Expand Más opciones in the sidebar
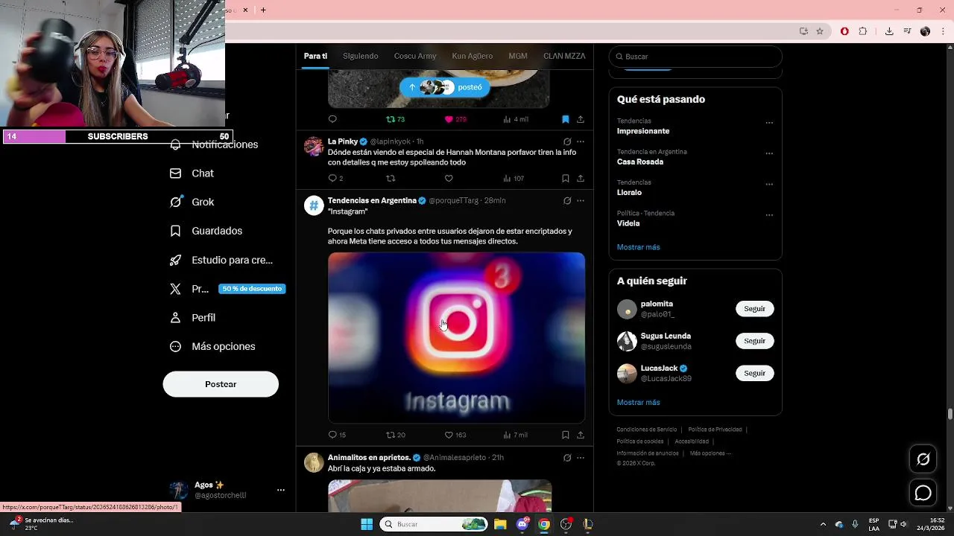 pos(212,346)
